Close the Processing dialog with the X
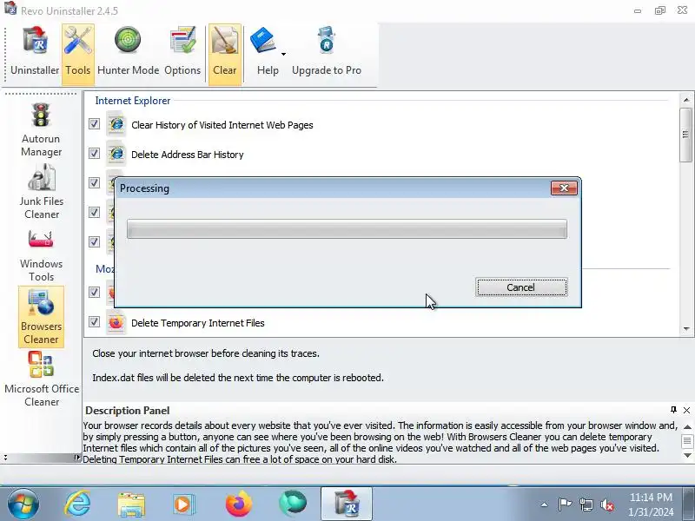The height and width of the screenshot is (521, 695). (564, 188)
